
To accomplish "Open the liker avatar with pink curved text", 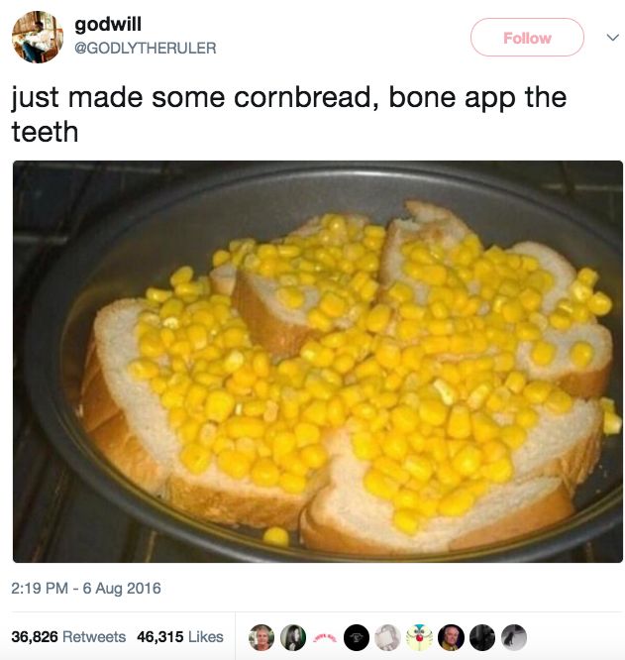I will coord(325,637).
